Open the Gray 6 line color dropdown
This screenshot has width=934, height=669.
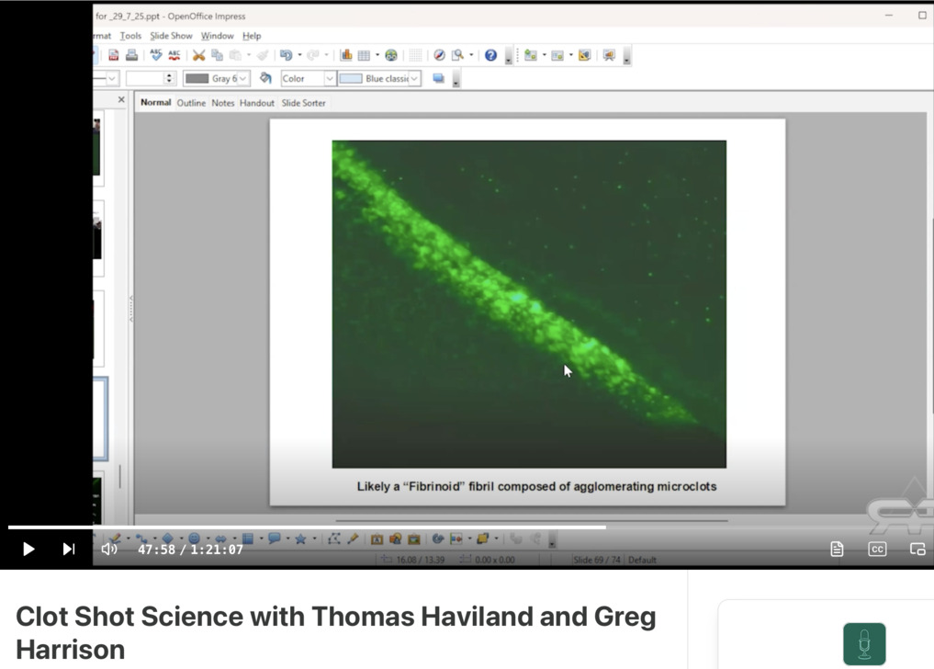(242, 79)
